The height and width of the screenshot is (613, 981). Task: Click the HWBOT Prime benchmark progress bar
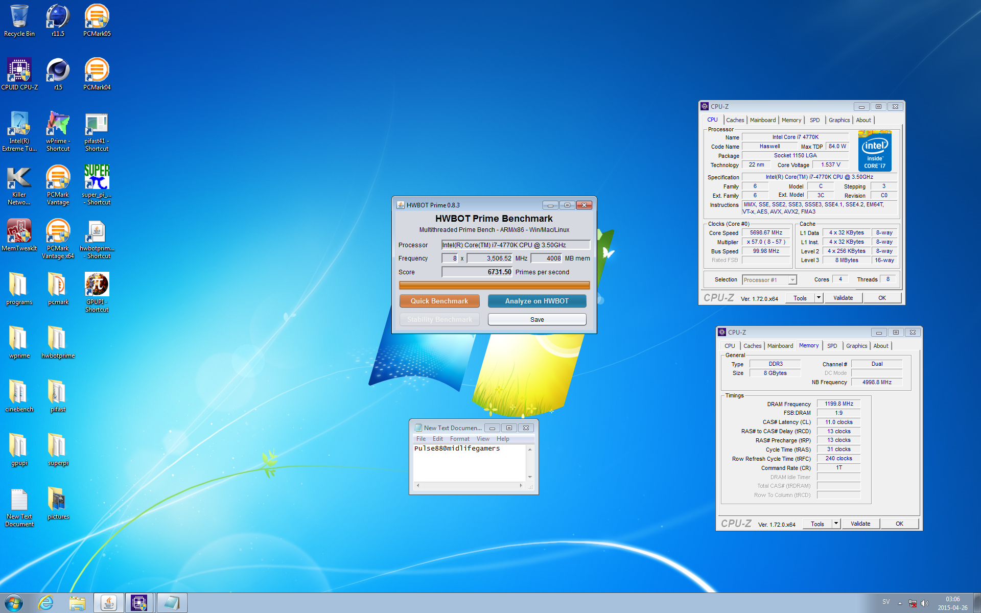[494, 285]
